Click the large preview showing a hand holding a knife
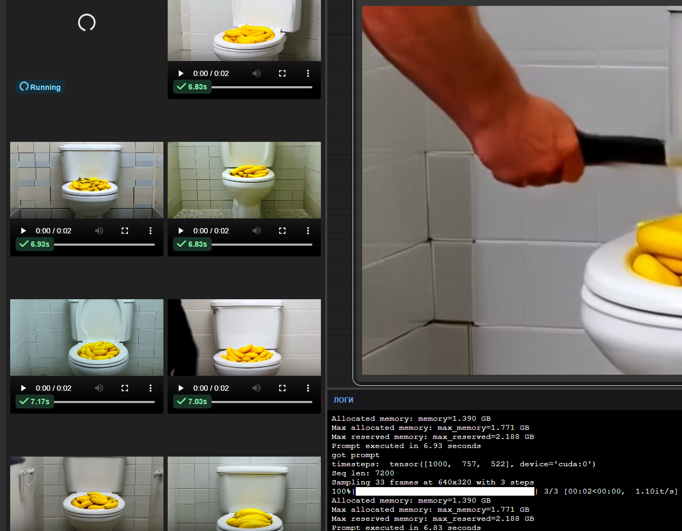 pos(522,190)
